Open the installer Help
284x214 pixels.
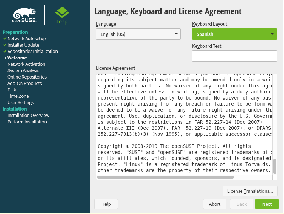point(106,204)
